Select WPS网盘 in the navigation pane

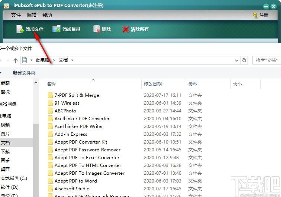[x=8, y=104]
